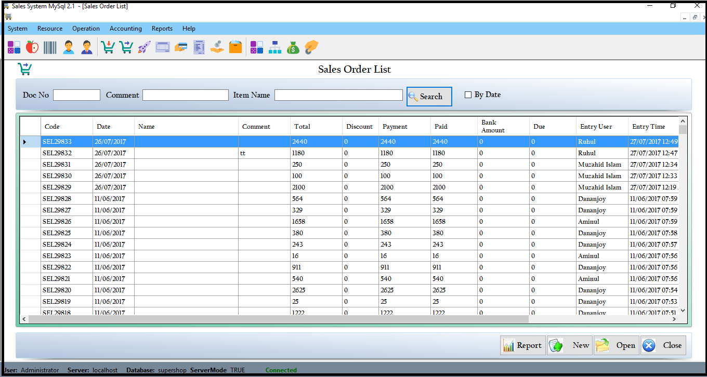The width and height of the screenshot is (707, 377).
Task: Select the row with code SEL29832
Action: tap(57, 153)
